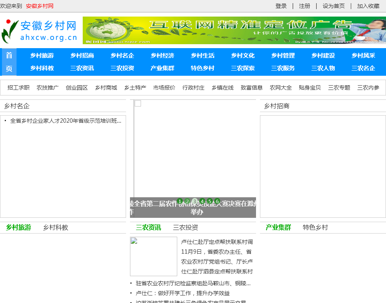The height and width of the screenshot is (303, 386).
Task: Go to 三农服务 in navigation menu
Action: click(x=283, y=68)
